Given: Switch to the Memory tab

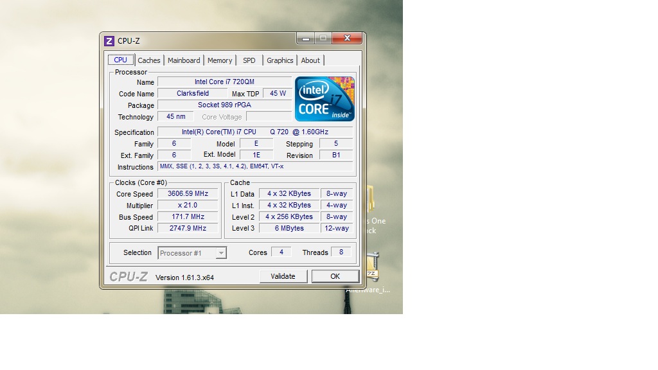Looking at the screenshot, I should tap(220, 60).
